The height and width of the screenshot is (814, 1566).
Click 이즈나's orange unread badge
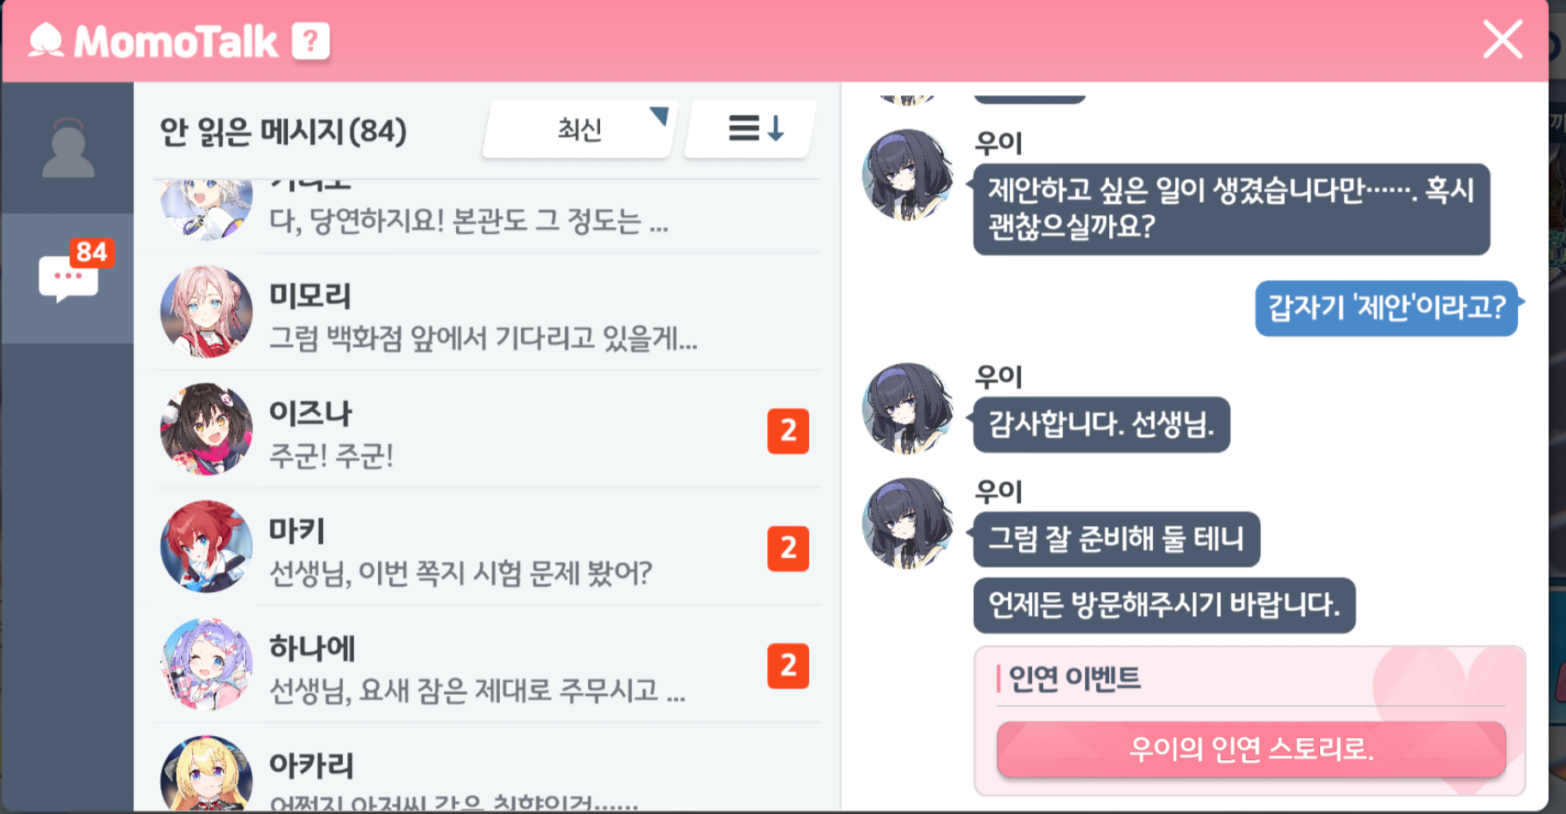788,431
